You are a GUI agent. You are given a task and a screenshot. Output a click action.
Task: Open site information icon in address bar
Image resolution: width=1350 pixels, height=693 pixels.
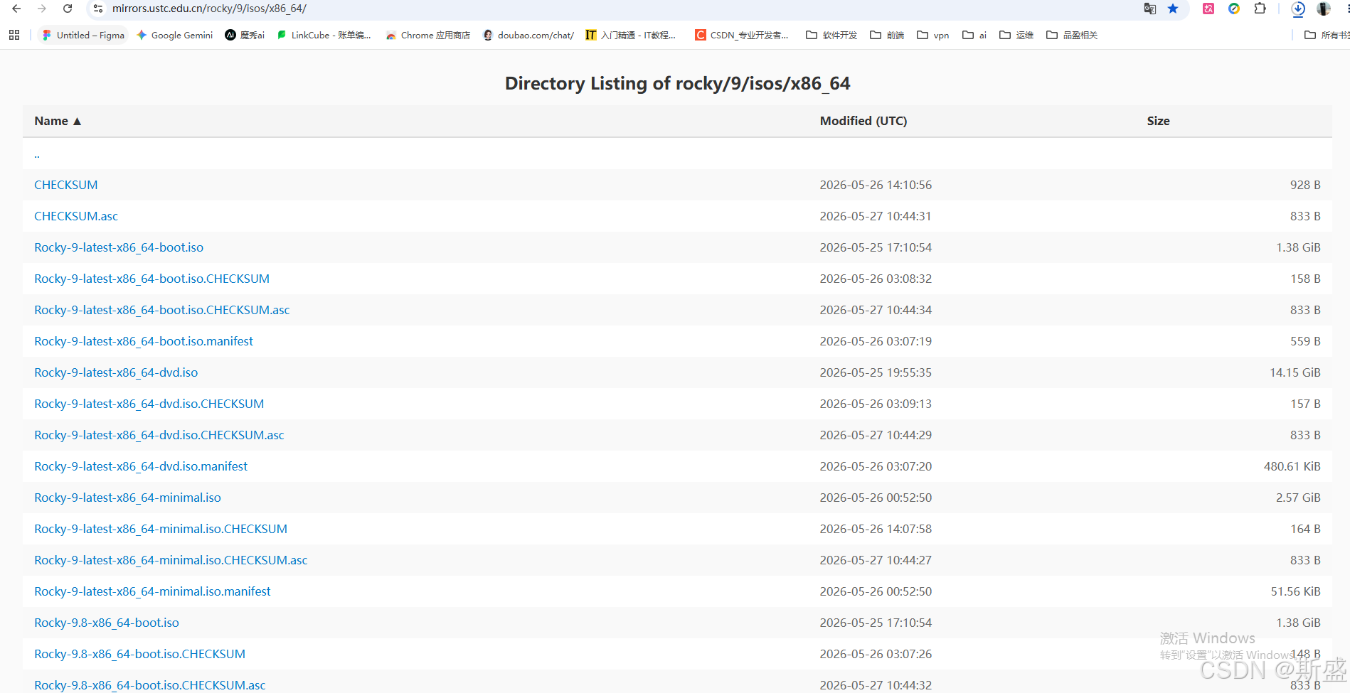98,9
